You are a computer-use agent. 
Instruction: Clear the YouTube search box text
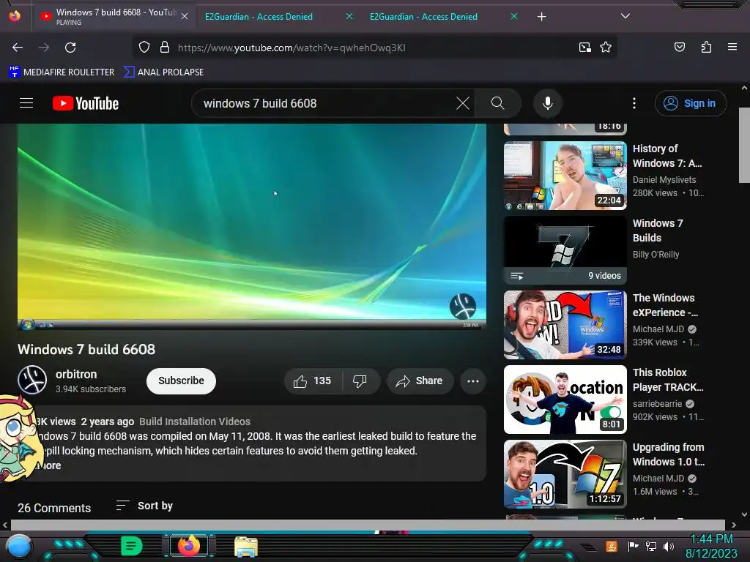coord(463,103)
